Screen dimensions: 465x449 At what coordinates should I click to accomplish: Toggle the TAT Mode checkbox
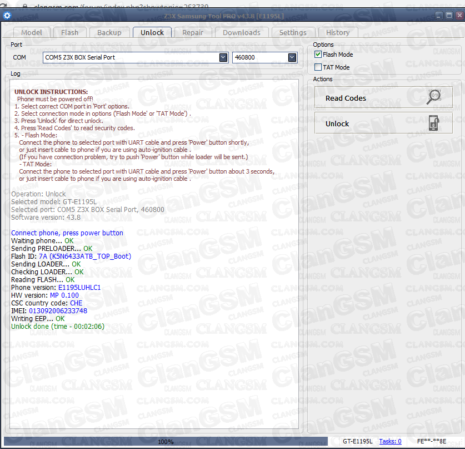tap(318, 67)
